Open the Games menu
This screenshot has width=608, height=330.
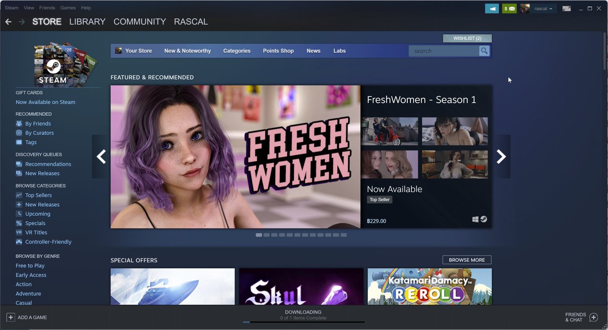coord(68,8)
